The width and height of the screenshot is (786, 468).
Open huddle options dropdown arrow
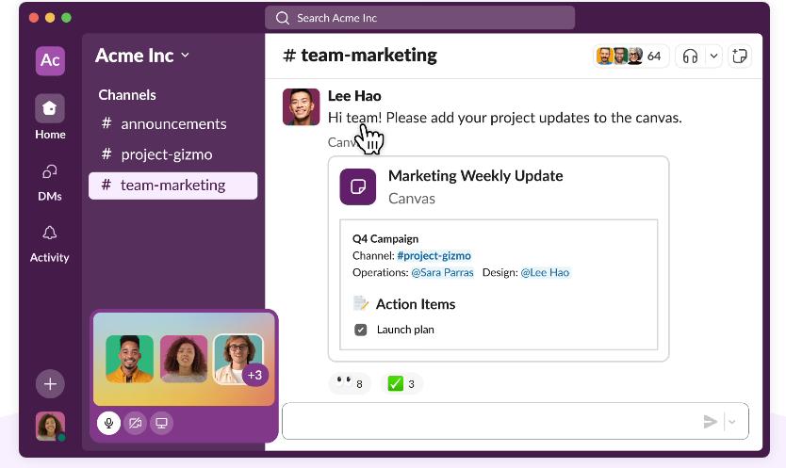point(713,56)
